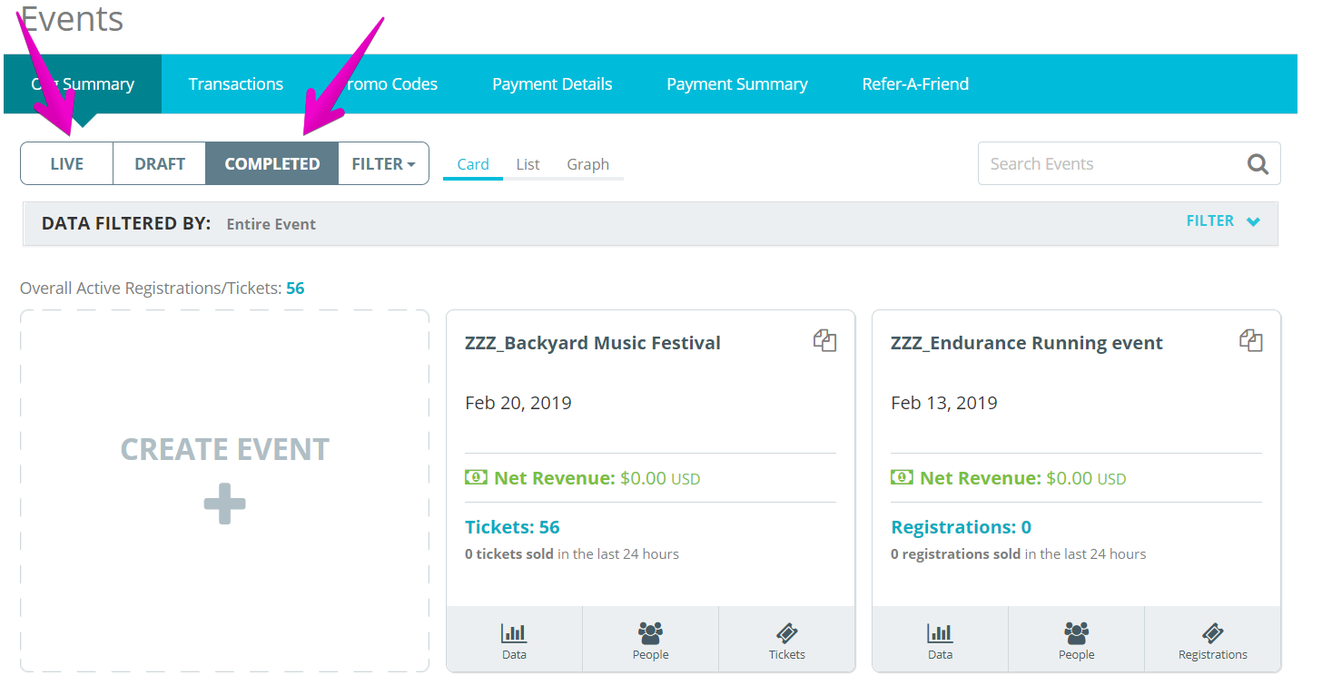The image size is (1322, 685).
Task: Open Tickets for Backyard Music Festival
Action: click(786, 640)
